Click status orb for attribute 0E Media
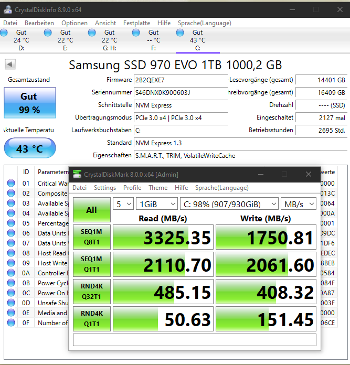This screenshot has height=365, width=350. (11, 313)
